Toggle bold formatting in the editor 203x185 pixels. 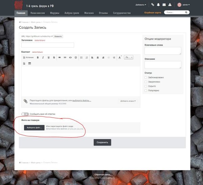pyautogui.click(x=38, y=57)
